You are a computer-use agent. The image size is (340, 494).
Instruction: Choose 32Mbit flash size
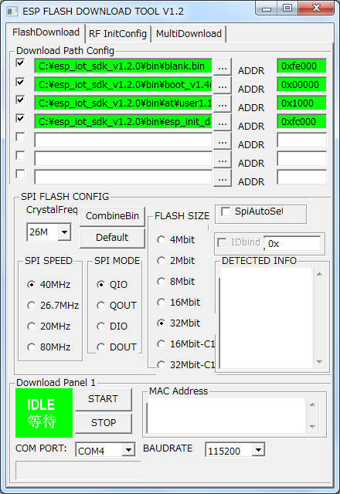[x=161, y=323]
